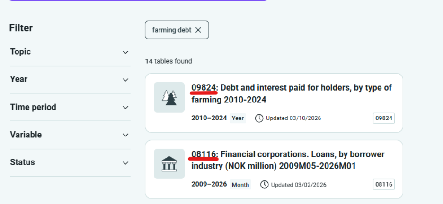The height and width of the screenshot is (204, 443).
Task: Expand the Year filter section
Action: pyautogui.click(x=70, y=79)
